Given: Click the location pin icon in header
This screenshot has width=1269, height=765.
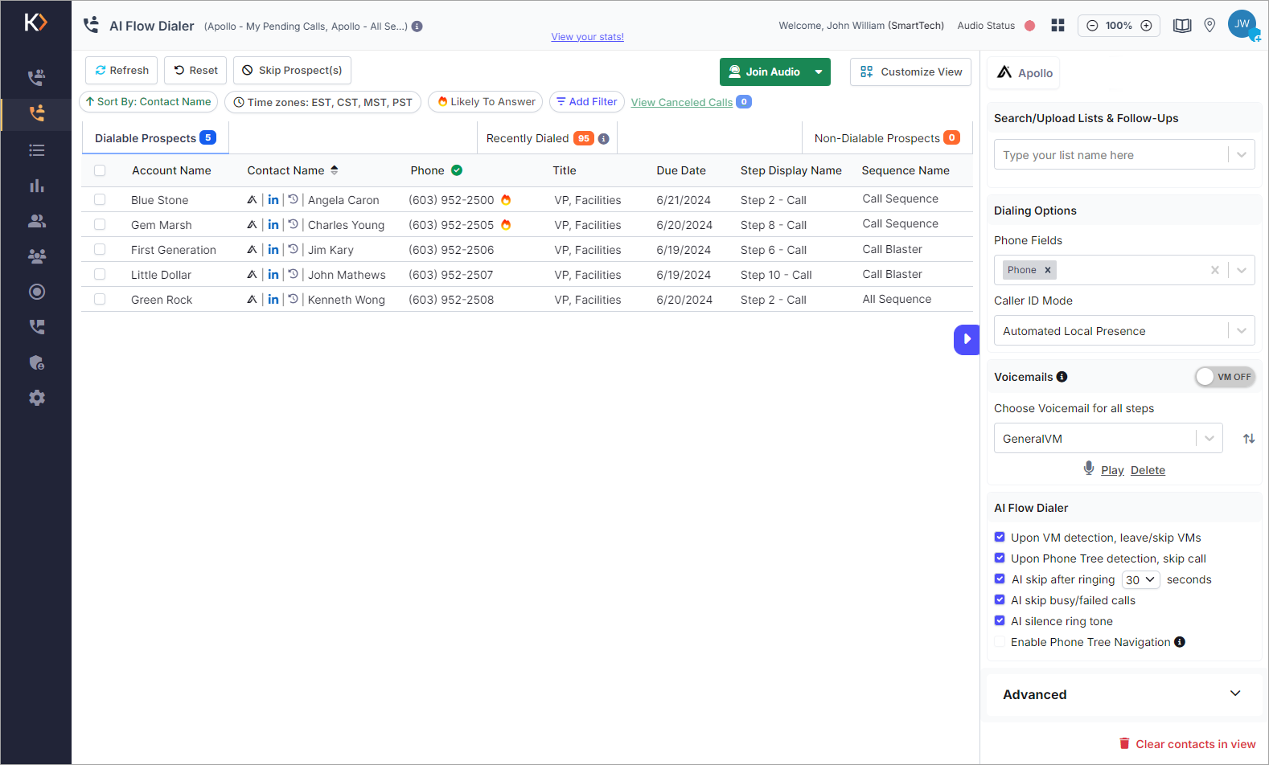Looking at the screenshot, I should [1209, 26].
